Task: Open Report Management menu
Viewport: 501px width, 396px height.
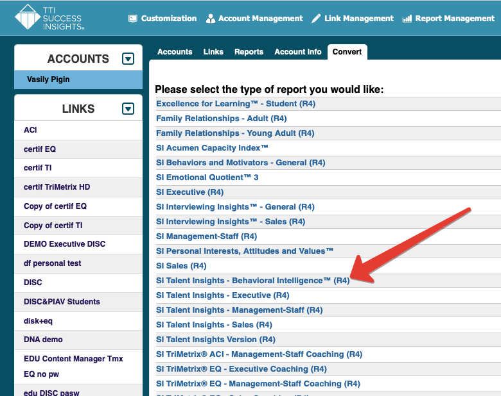Action: click(x=455, y=19)
